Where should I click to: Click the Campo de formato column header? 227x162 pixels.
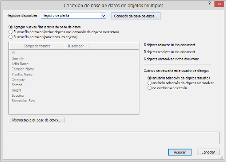pos(37,46)
